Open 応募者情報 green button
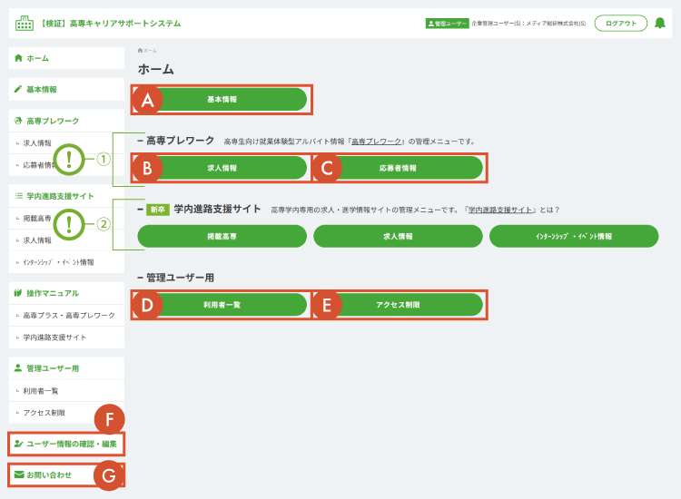Viewport: 681px width, 499px height. coord(398,168)
